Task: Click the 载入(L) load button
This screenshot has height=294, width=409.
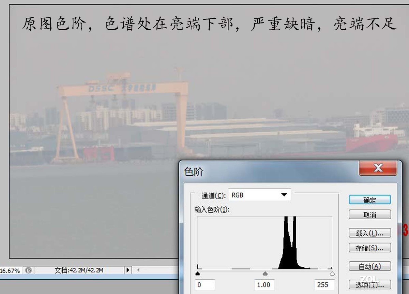Action: (369, 233)
